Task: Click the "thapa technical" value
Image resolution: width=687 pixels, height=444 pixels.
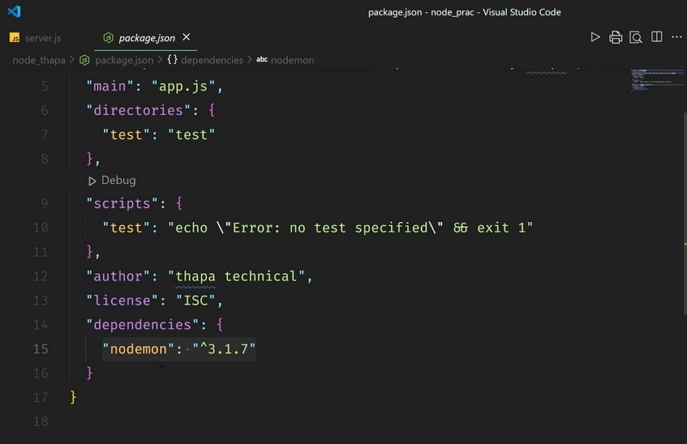Action: (236, 276)
